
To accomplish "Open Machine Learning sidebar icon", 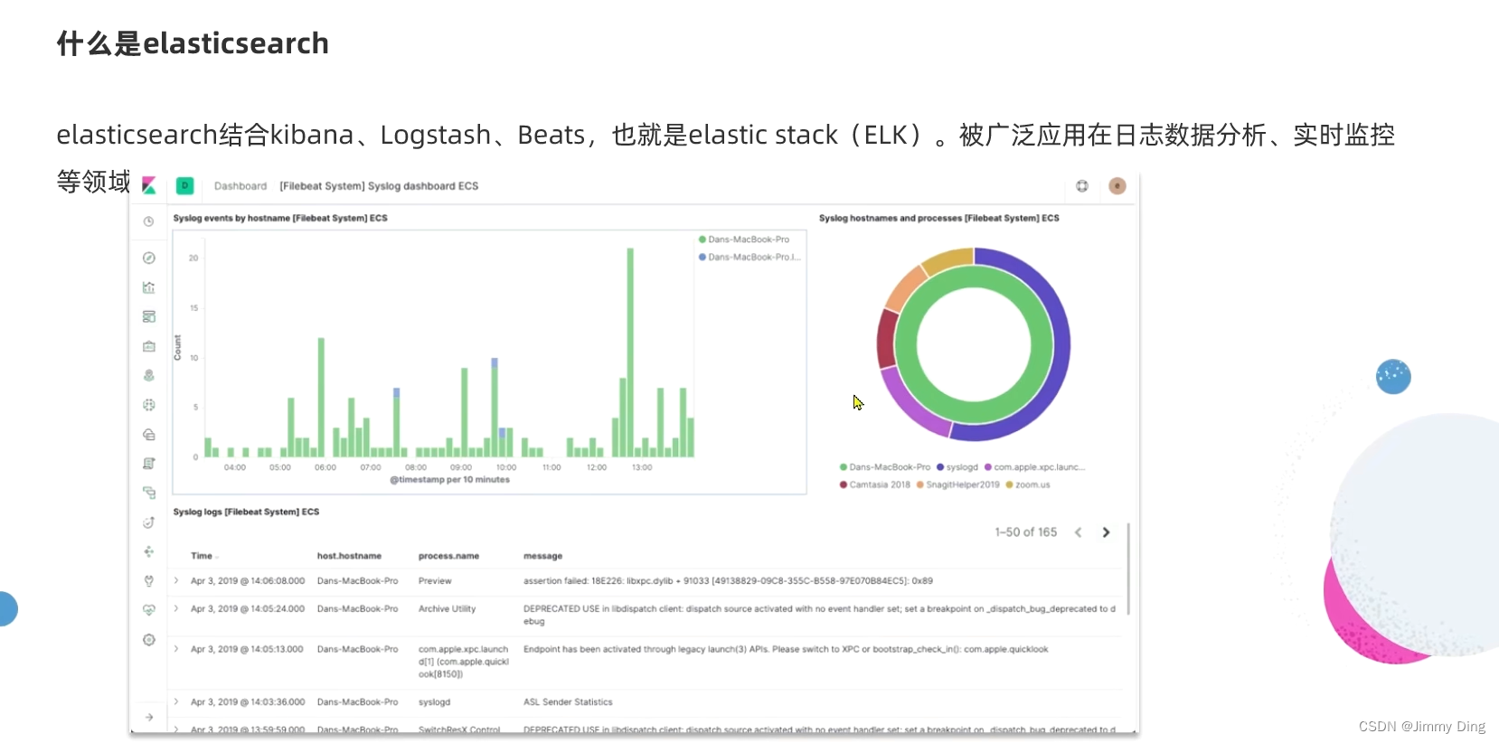I will click(x=149, y=405).
